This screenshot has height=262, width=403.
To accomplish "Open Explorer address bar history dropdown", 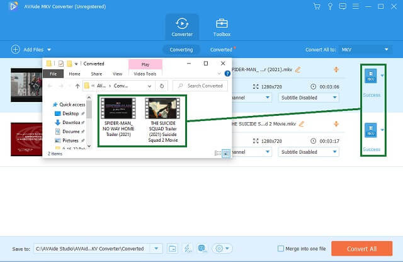I will click(149, 86).
